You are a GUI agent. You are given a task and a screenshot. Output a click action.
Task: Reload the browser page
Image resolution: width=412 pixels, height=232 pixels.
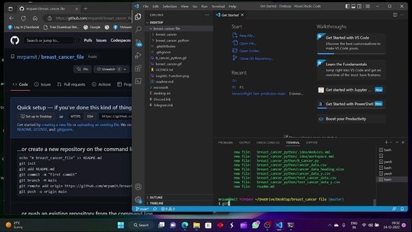[23, 18]
